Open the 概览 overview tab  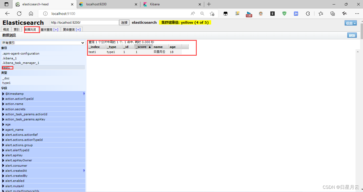click(x=6, y=30)
